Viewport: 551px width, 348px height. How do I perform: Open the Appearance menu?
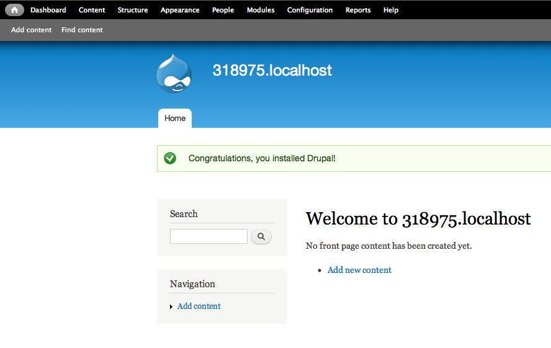(180, 10)
